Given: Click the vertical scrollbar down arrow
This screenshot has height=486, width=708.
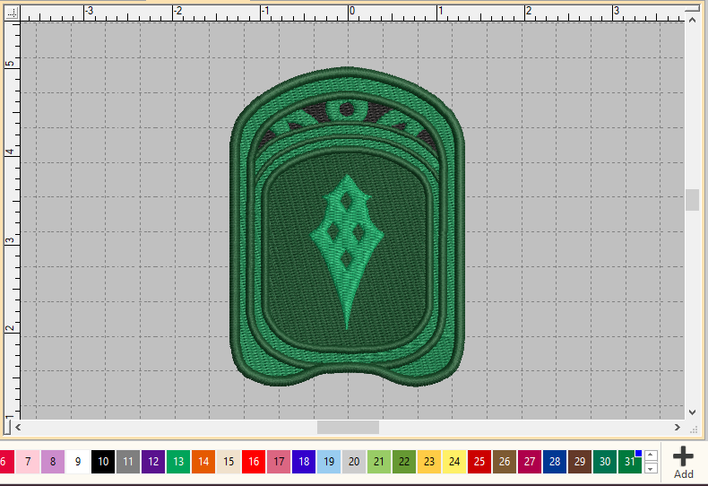Looking at the screenshot, I should (692, 412).
